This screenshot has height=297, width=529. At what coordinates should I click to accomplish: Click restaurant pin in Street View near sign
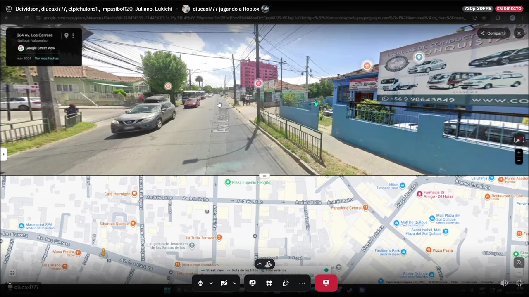click(x=367, y=66)
